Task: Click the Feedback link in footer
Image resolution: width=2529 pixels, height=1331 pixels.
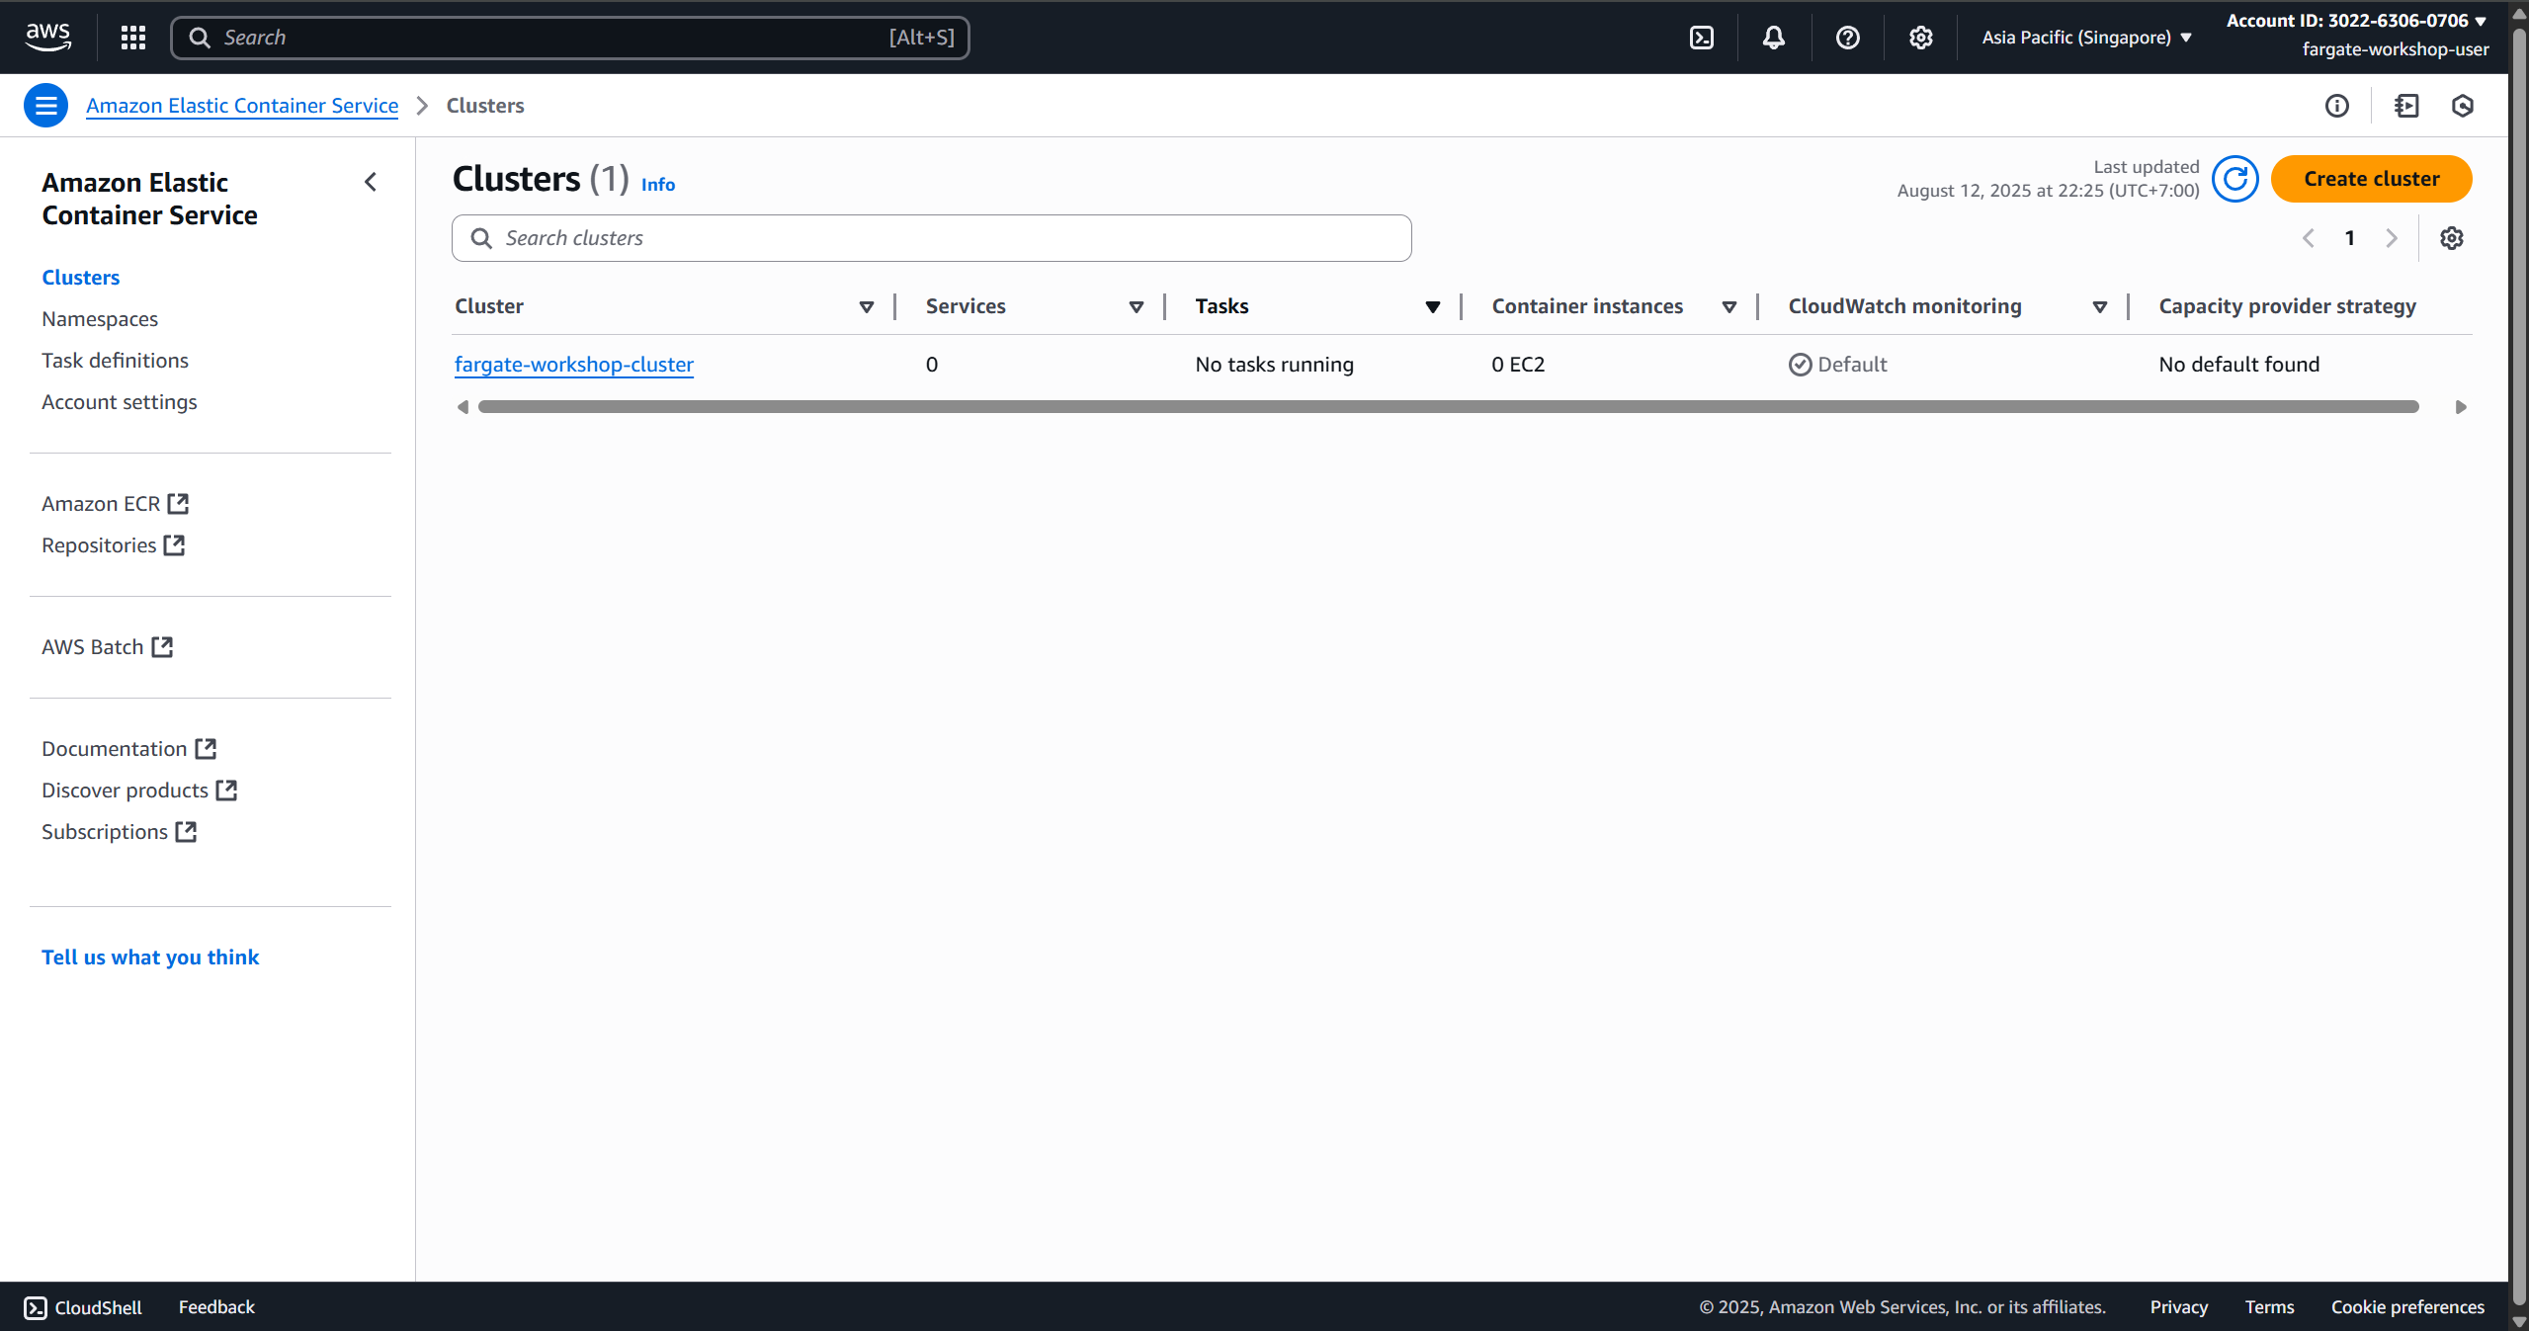Action: pyautogui.click(x=216, y=1307)
